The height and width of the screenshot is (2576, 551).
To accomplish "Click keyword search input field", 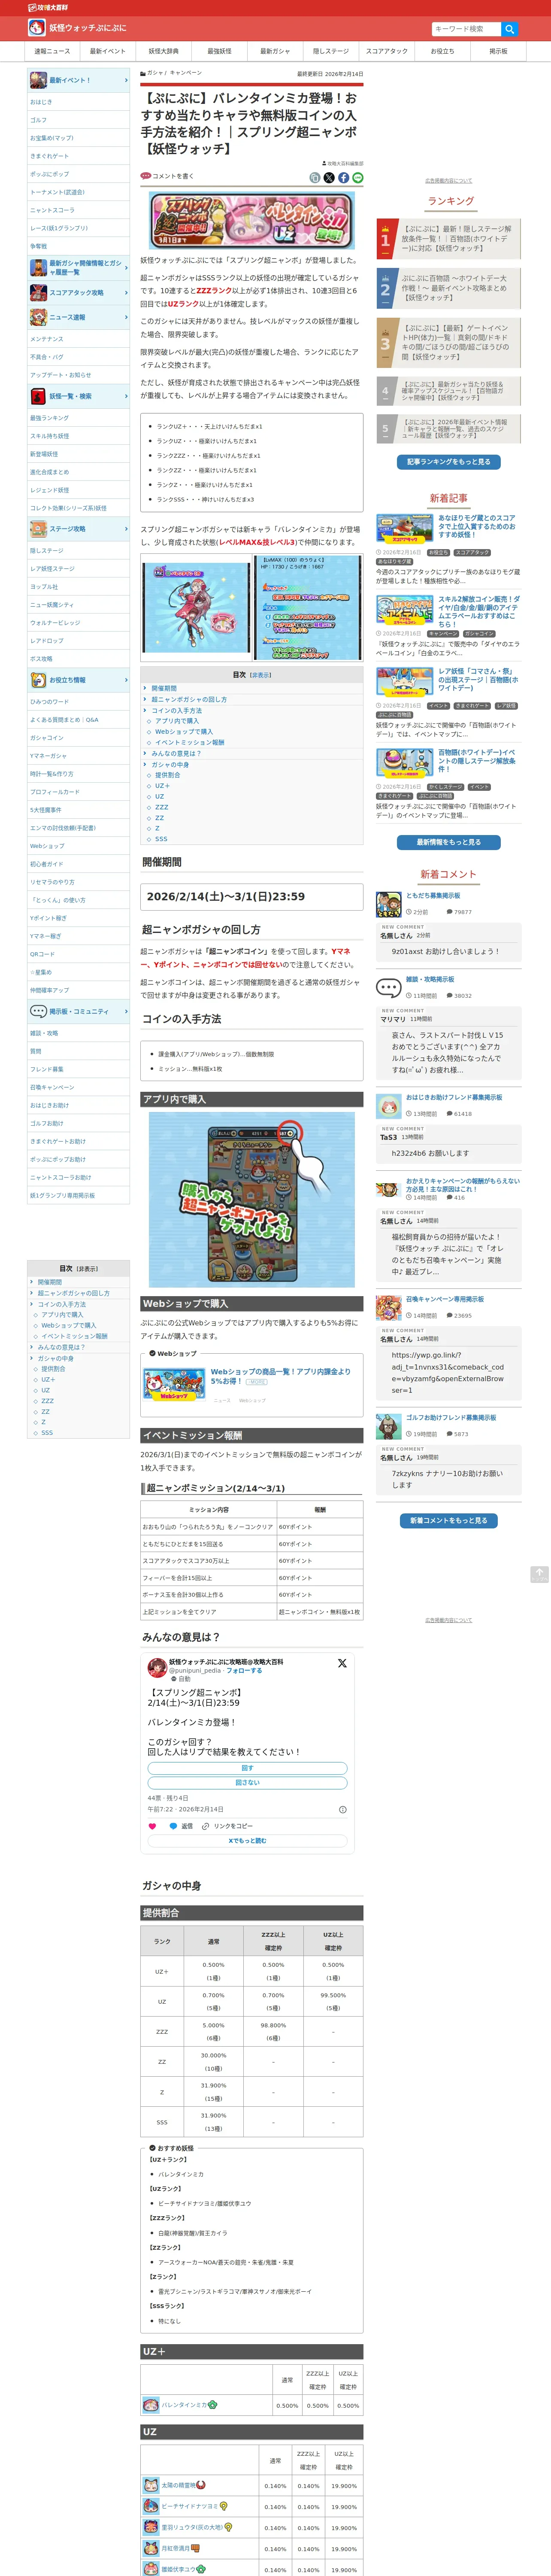I will click(466, 29).
